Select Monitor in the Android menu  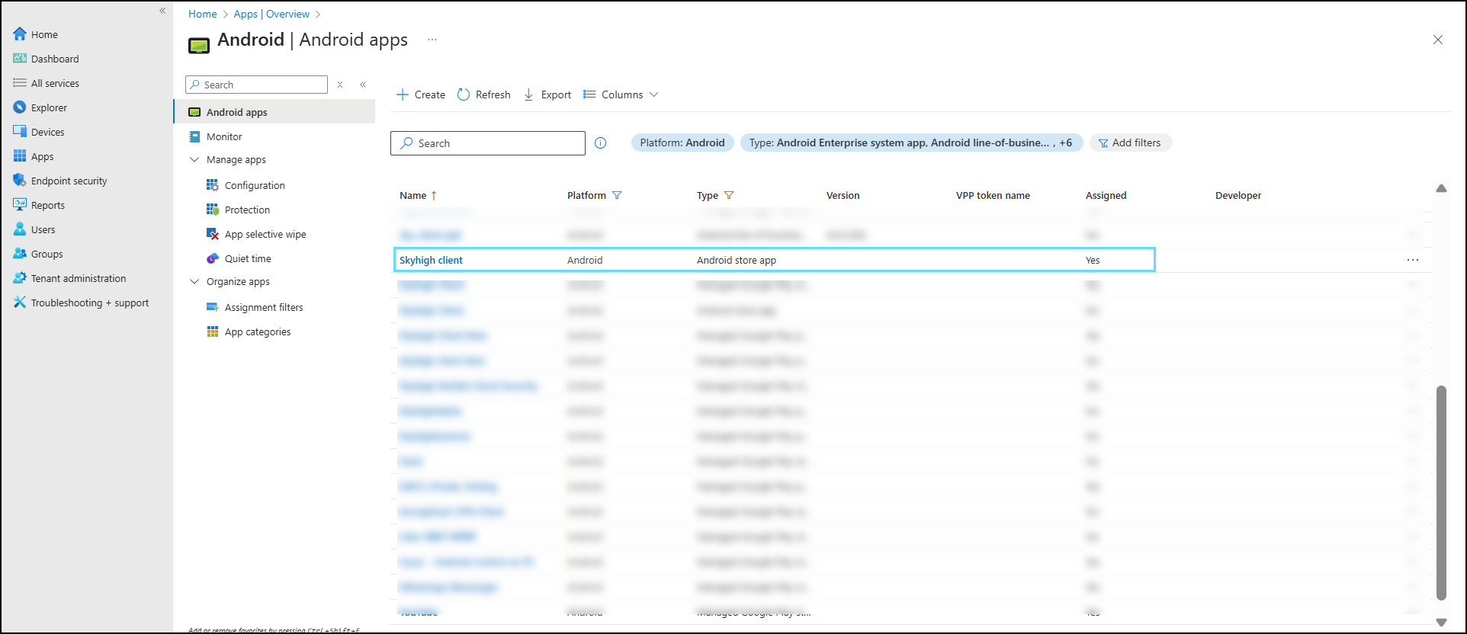pos(224,136)
